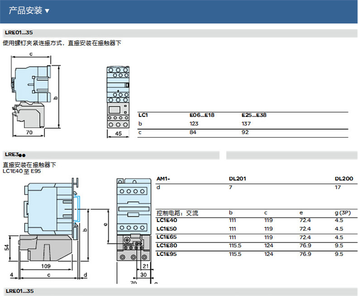The width and height of the screenshot is (358, 296).
Task: Open the LRE01 front view drawing
Action: [x=118, y=102]
